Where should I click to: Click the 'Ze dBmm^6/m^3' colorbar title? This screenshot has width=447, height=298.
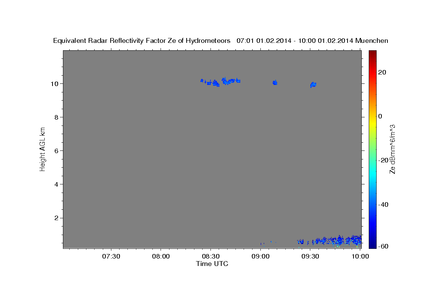pyautogui.click(x=392, y=149)
